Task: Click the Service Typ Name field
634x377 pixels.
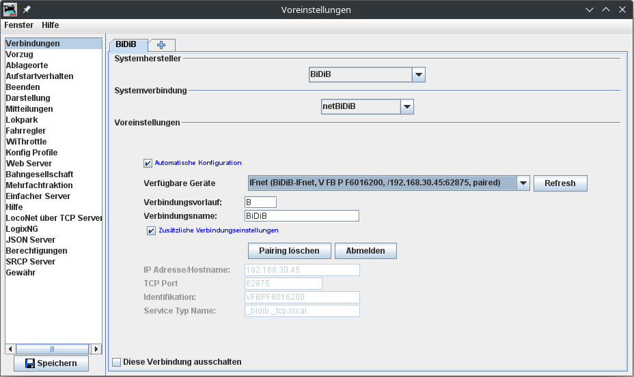Action: 302,311
